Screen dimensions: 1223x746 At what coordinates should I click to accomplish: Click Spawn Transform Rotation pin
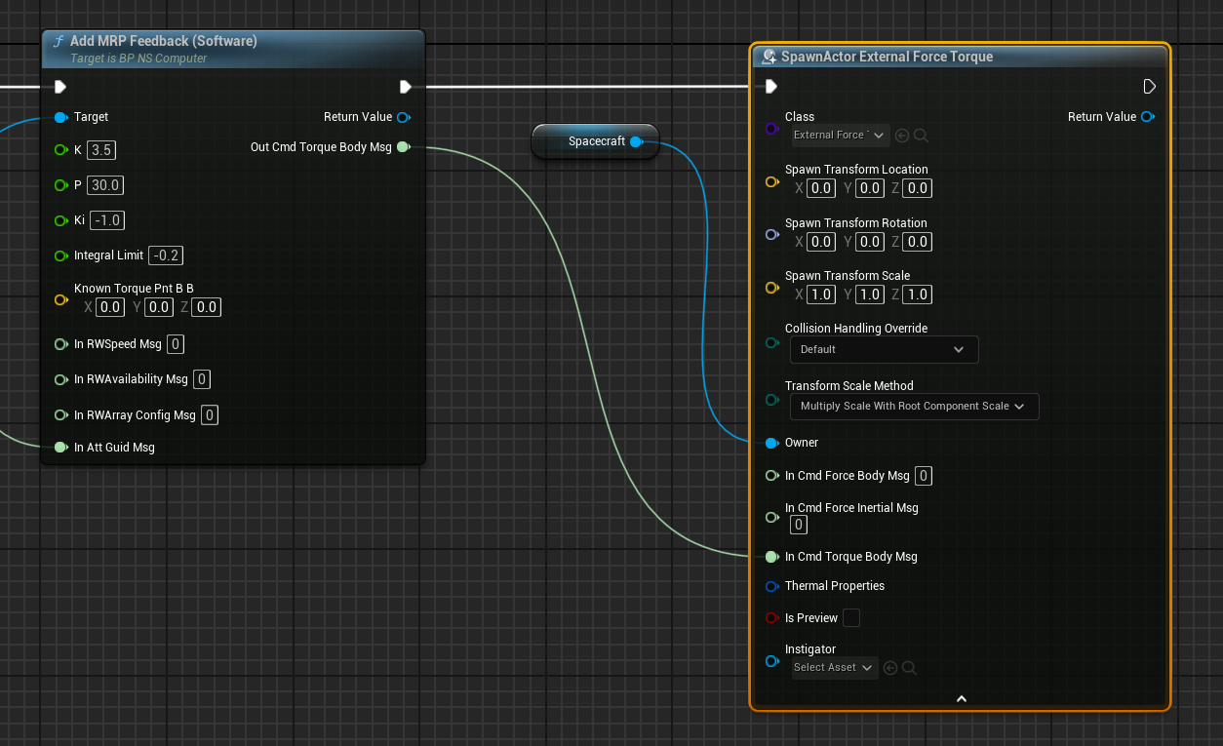point(772,234)
